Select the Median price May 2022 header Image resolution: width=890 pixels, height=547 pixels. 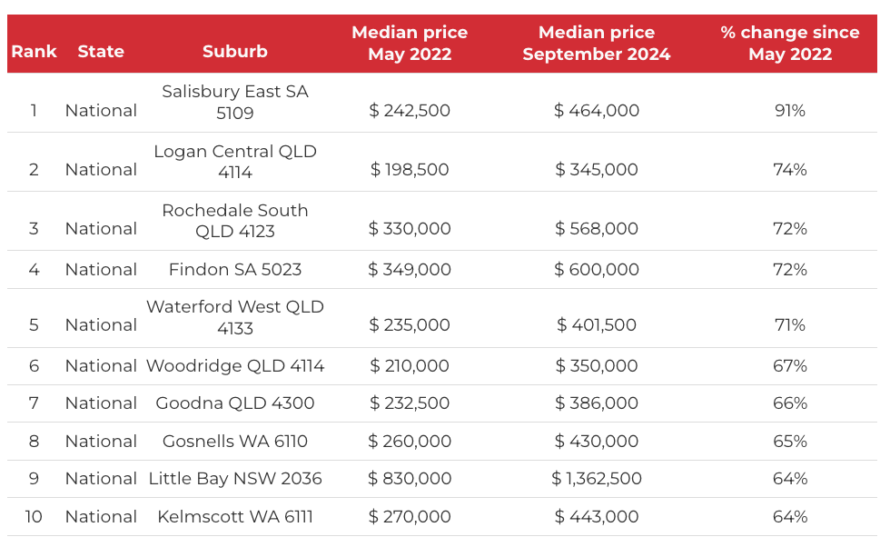[x=410, y=44]
